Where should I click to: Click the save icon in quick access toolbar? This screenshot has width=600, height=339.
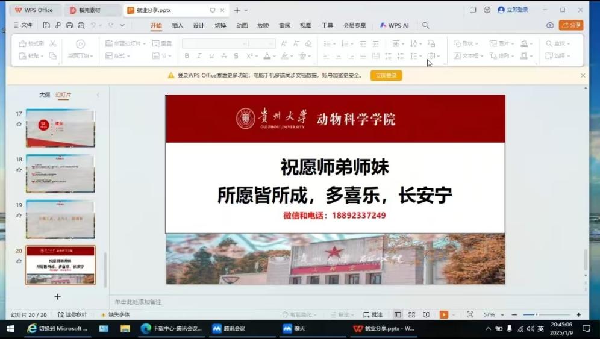[x=46, y=25]
